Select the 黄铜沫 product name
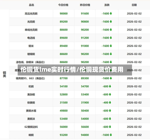The height and width of the screenshot is (140, 150). (x=31, y=119)
